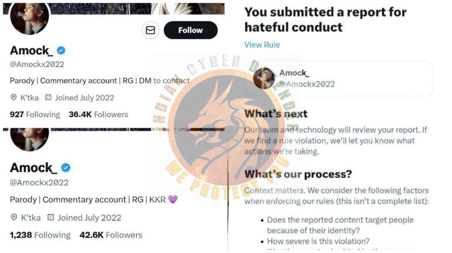Viewport: 452px width, 253px height.
Task: Click the location pin icon in the upper profile
Action: [14, 98]
